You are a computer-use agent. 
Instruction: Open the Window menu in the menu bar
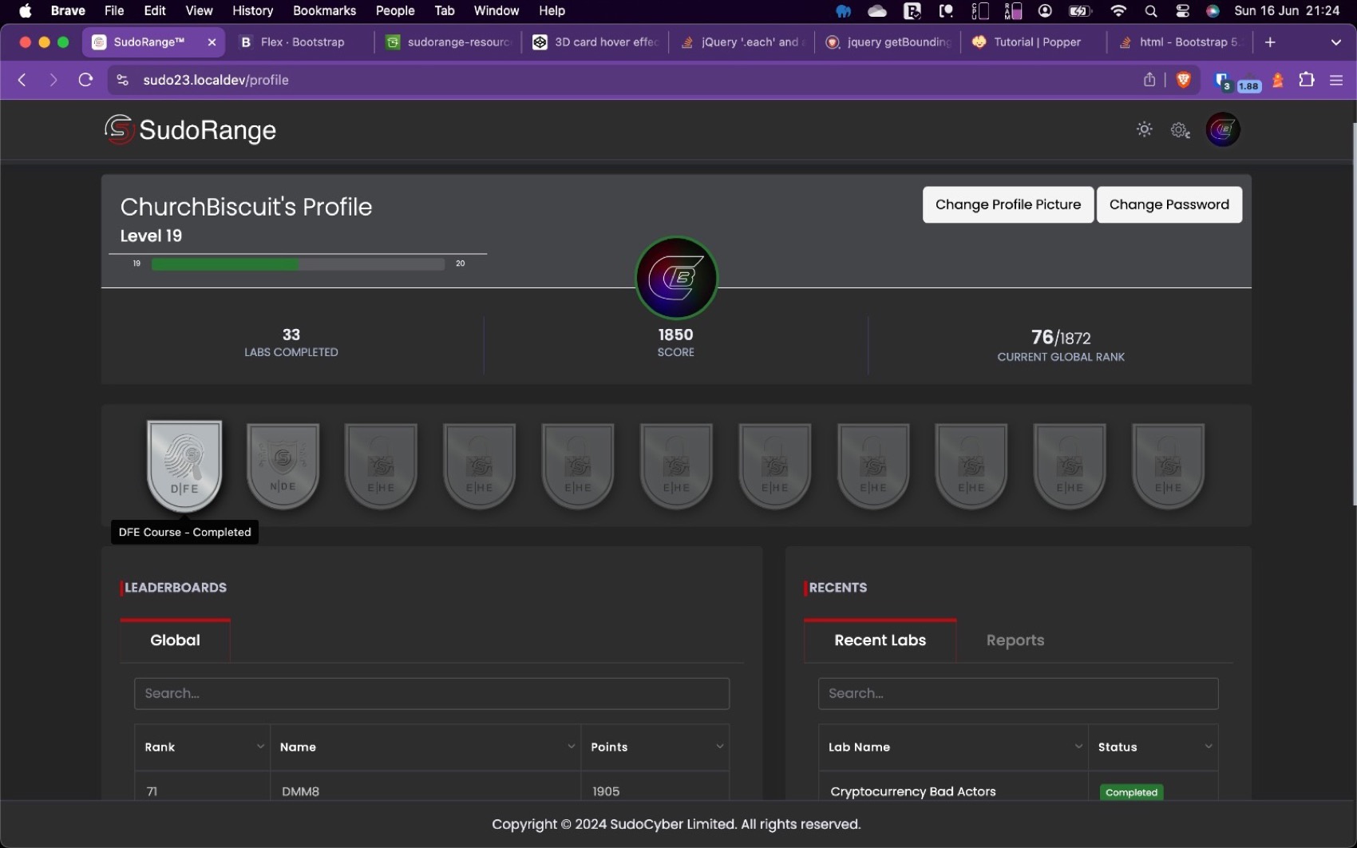click(496, 11)
